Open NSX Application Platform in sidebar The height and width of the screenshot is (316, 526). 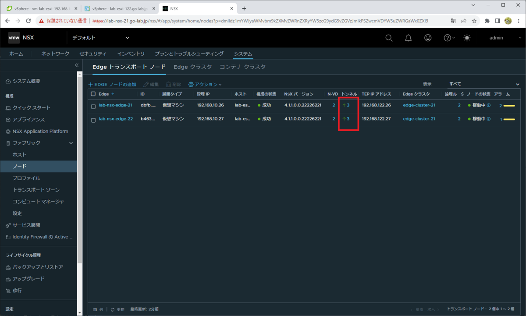pos(40,131)
